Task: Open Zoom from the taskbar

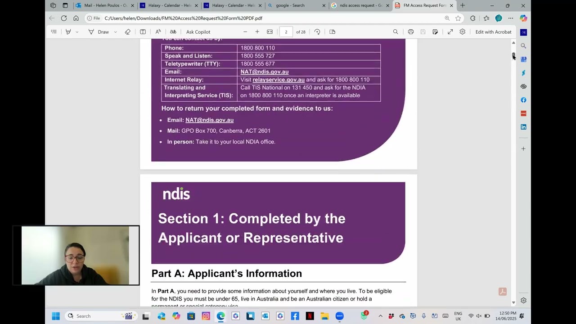Action: (339, 316)
